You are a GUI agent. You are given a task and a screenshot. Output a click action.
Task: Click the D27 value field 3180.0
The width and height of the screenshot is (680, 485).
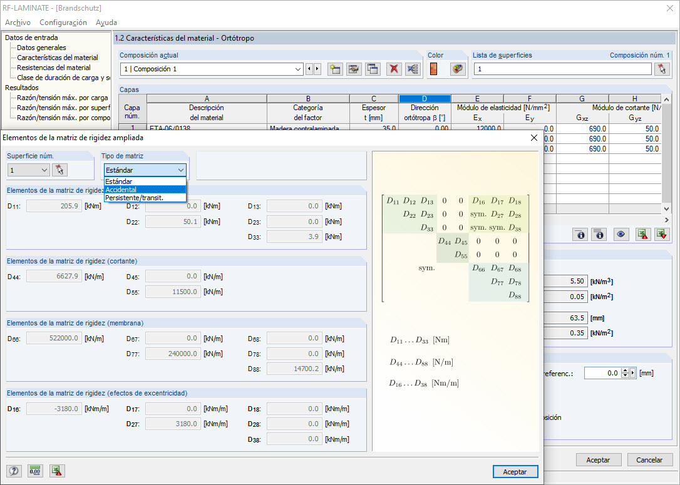[x=173, y=424]
